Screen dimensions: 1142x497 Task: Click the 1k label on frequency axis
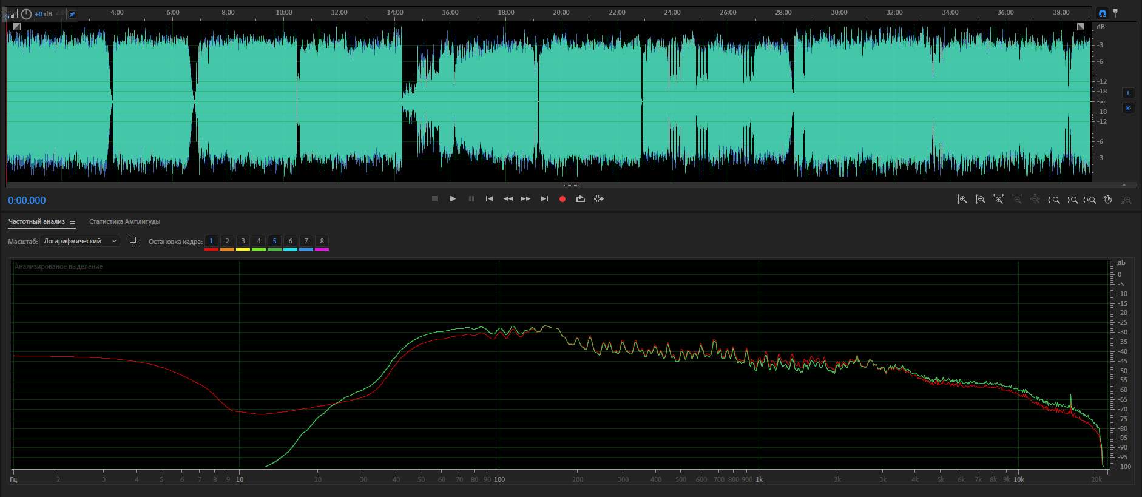(759, 479)
